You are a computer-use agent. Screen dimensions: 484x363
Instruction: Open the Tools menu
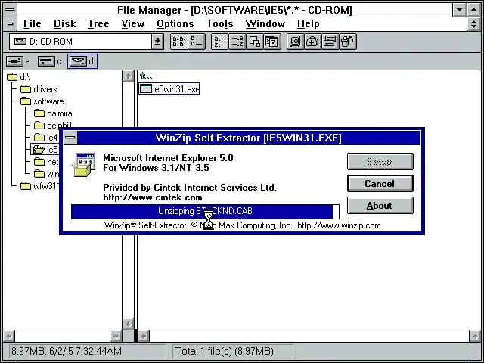click(x=219, y=24)
